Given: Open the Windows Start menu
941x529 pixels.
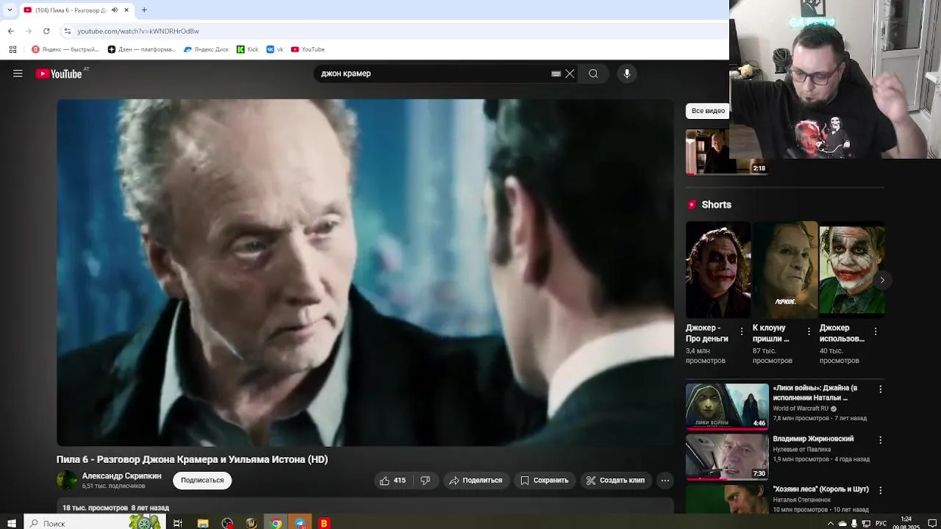Looking at the screenshot, I should [x=12, y=523].
